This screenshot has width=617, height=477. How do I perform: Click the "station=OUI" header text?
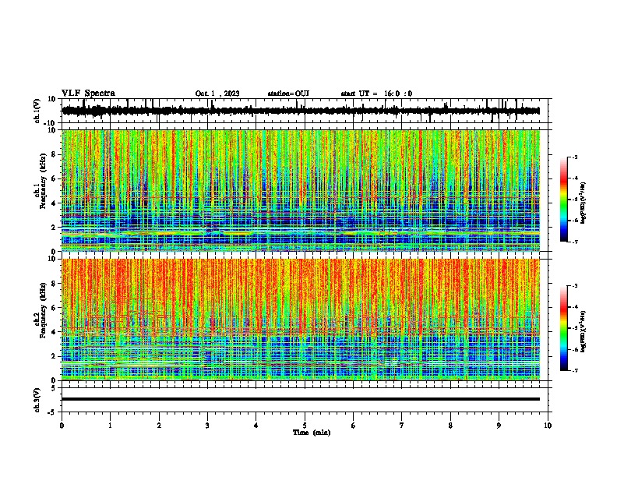[288, 94]
